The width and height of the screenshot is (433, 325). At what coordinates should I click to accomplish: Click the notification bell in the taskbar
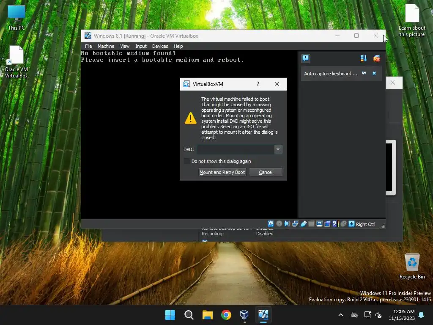pos(422,315)
